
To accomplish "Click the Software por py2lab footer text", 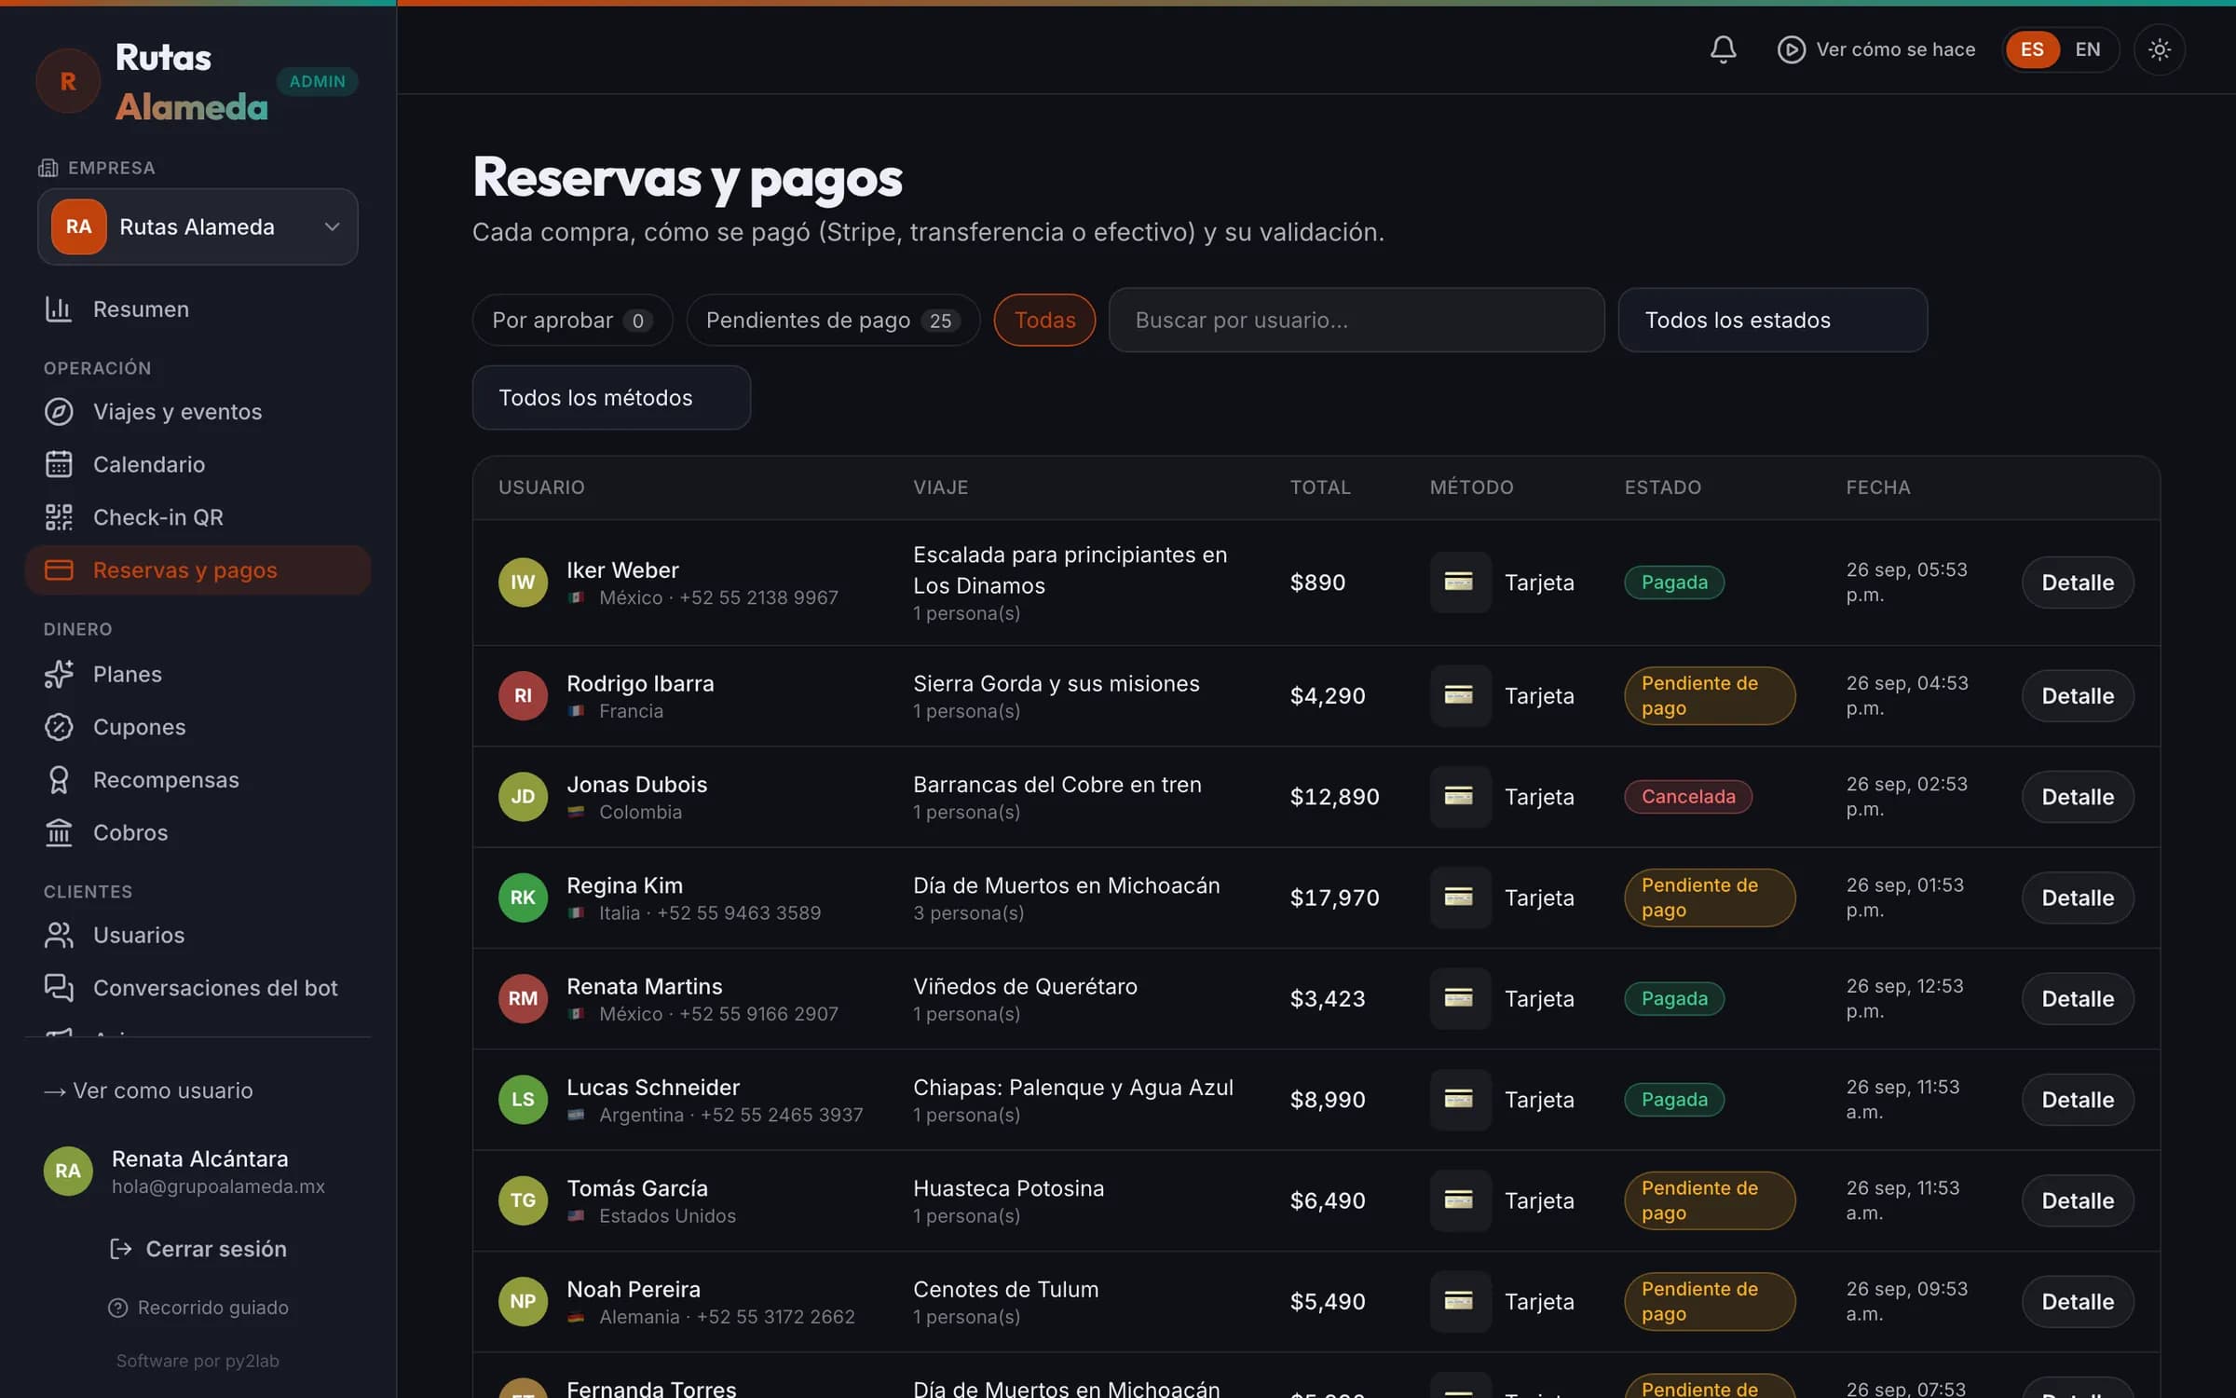I will 198,1361.
